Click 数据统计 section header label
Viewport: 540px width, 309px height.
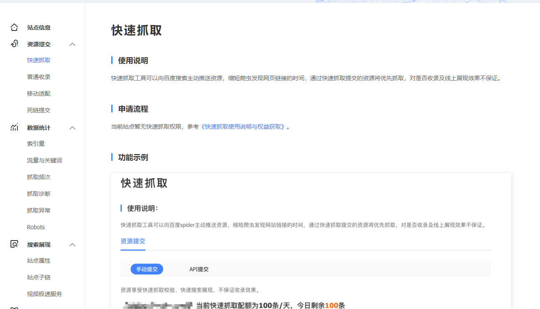tap(39, 128)
